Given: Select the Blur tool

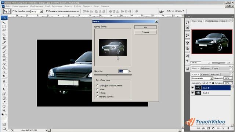Looking at the screenshot, I should click(x=4, y=72).
